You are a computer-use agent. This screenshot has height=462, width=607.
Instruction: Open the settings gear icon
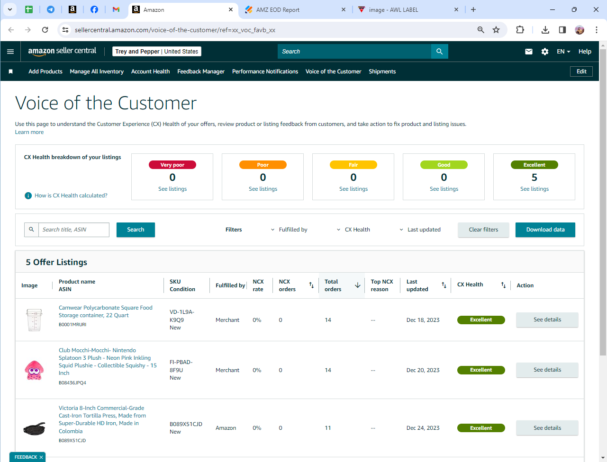(545, 52)
